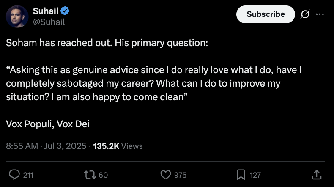Repost using the retweet arrows icon
Viewport: 334px width, 187px height.
pyautogui.click(x=90, y=174)
